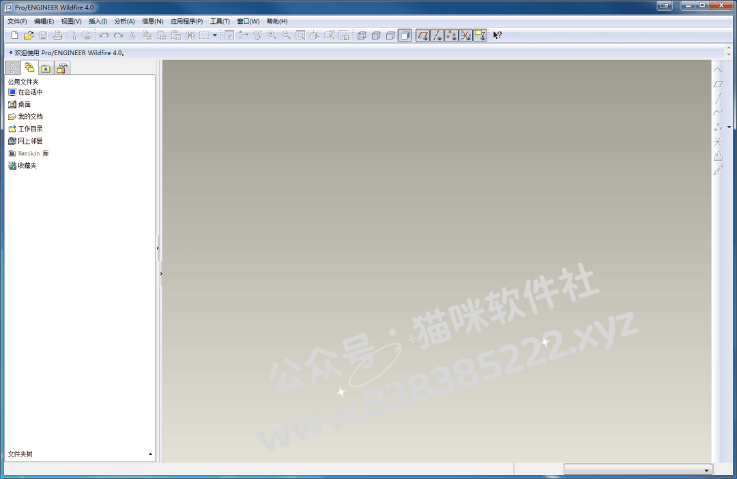The height and width of the screenshot is (479, 737).
Task: Toggle datum points display
Action: [451, 35]
